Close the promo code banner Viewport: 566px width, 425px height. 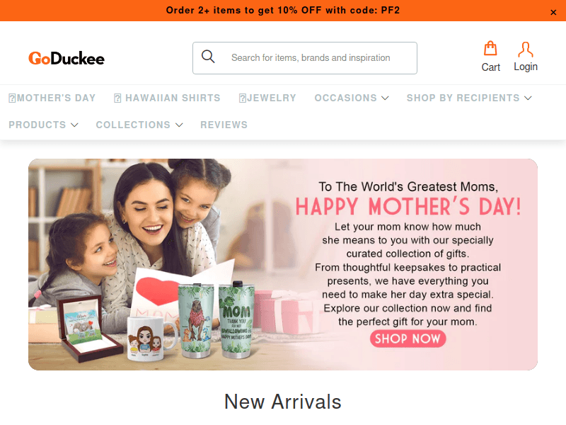point(553,12)
